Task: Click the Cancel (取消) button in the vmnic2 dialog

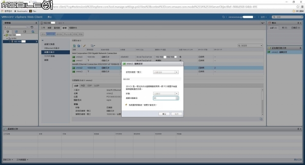Action: (x=176, y=114)
